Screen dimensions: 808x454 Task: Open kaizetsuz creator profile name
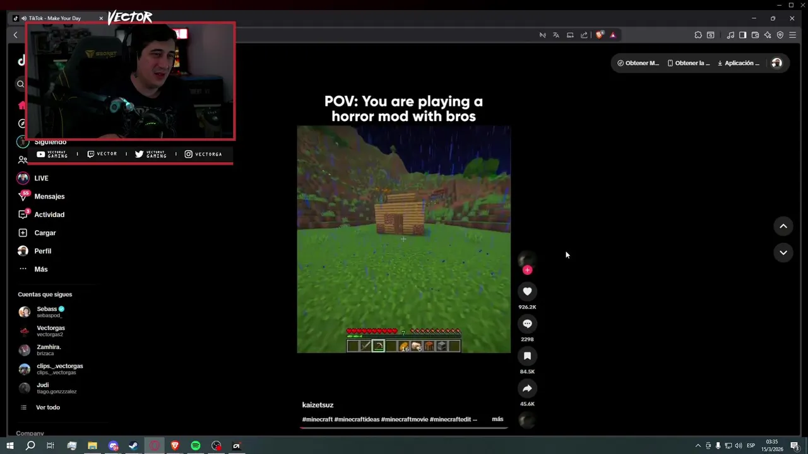click(318, 405)
